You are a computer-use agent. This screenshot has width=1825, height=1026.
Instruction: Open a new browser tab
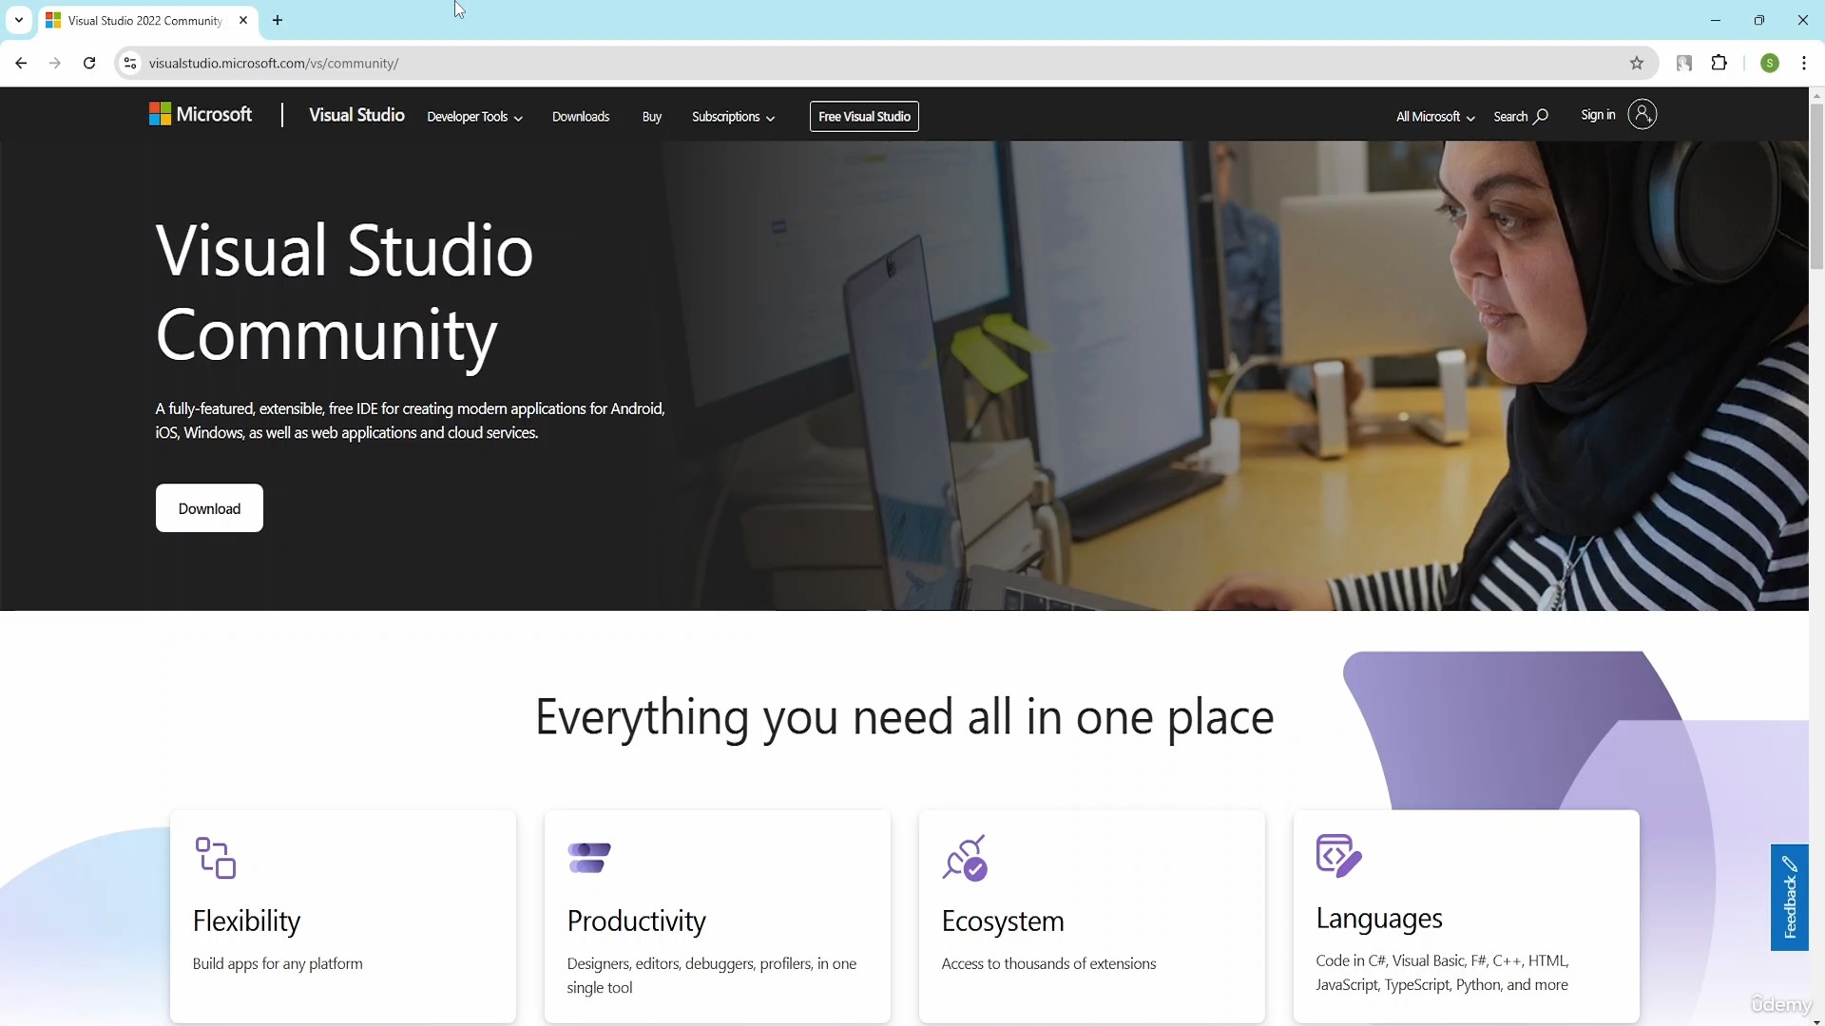pyautogui.click(x=278, y=20)
